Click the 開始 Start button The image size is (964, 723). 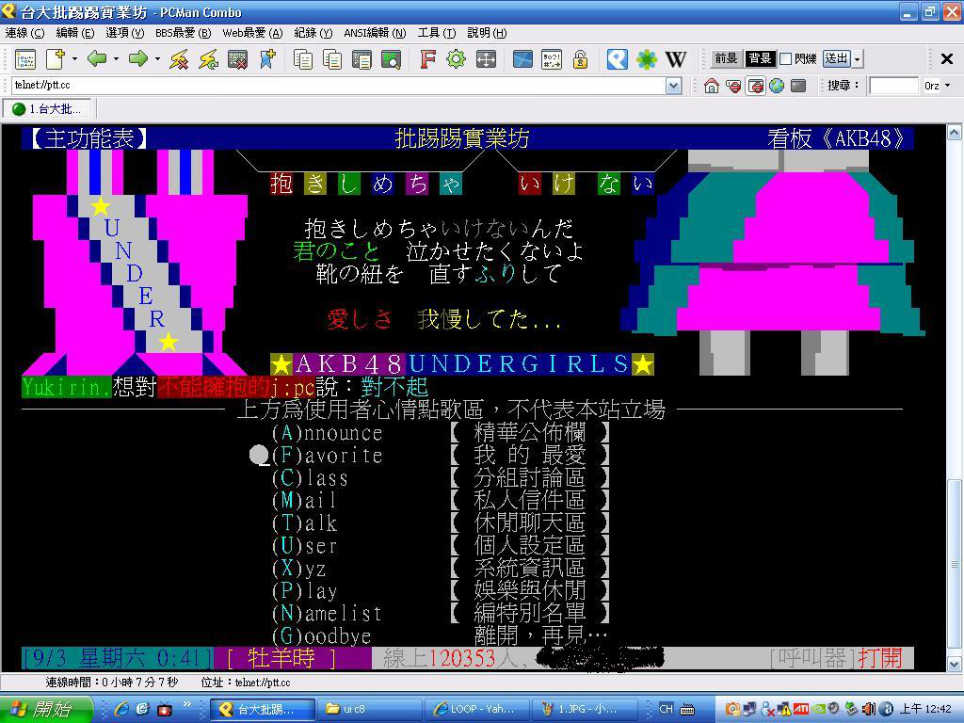pyautogui.click(x=45, y=710)
